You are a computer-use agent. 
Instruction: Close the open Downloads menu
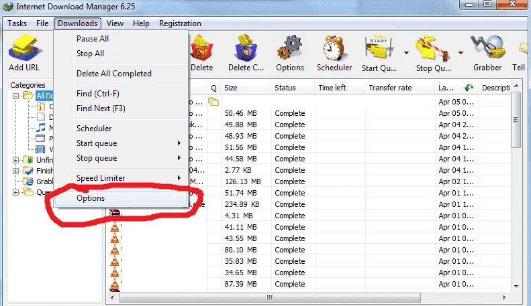coord(78,23)
